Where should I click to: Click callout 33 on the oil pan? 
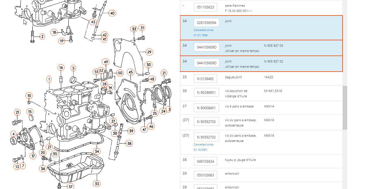click(97, 183)
